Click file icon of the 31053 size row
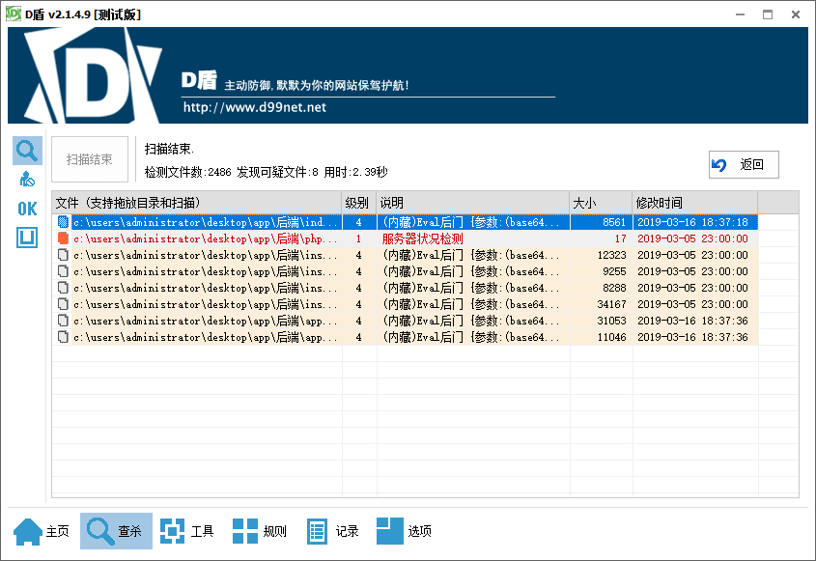 (x=63, y=321)
